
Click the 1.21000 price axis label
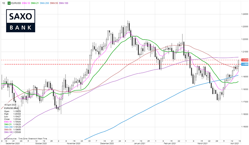(245, 52)
